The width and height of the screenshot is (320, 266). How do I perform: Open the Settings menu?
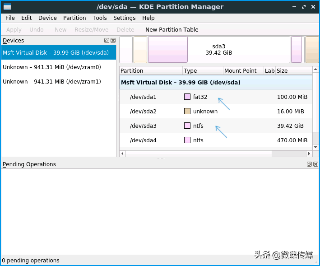[x=124, y=18]
